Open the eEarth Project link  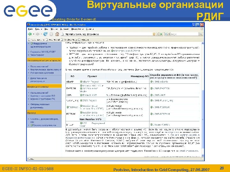point(89,82)
